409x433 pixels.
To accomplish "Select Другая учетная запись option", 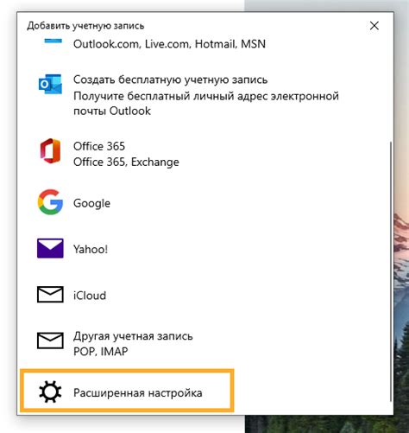I will pos(133,336).
